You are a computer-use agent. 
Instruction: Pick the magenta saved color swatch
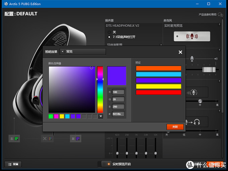56,116
